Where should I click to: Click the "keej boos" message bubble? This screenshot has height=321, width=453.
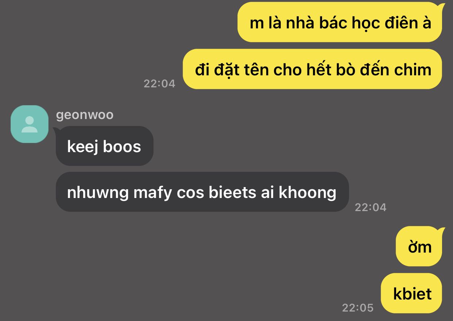pyautogui.click(x=104, y=146)
